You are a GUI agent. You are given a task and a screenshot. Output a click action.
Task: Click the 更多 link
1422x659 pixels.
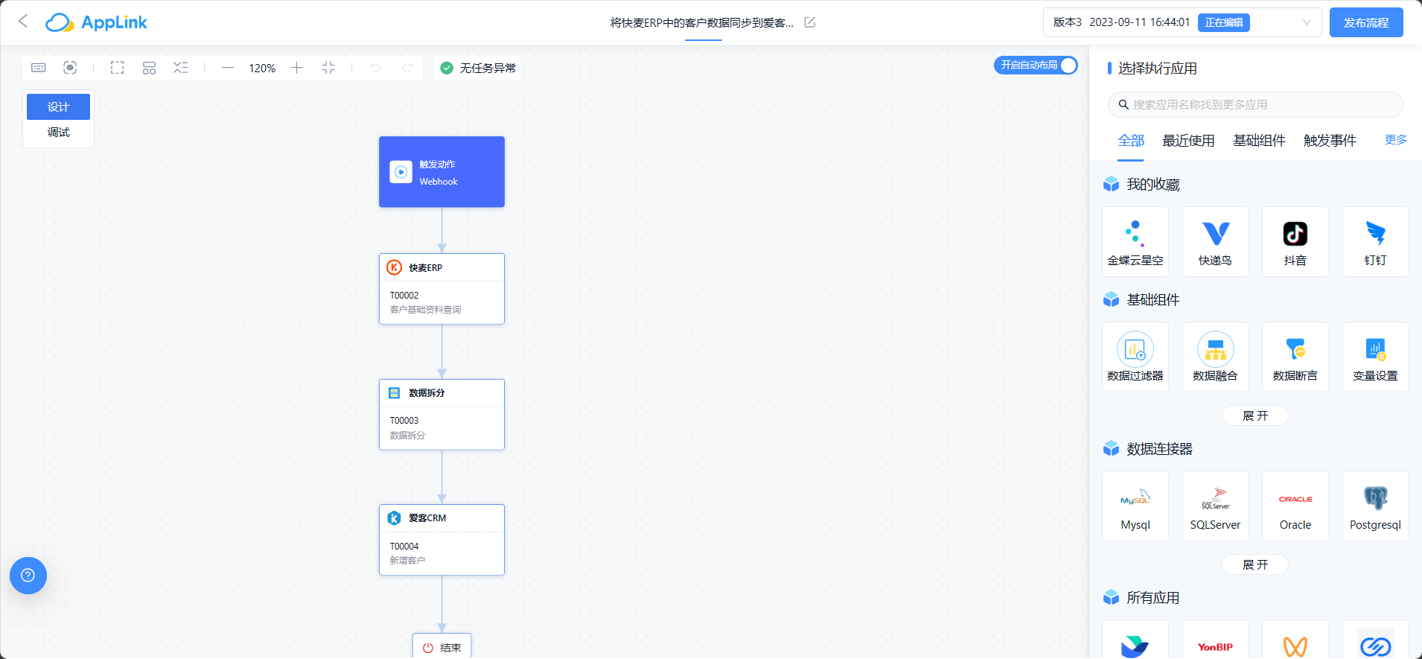tap(1396, 140)
